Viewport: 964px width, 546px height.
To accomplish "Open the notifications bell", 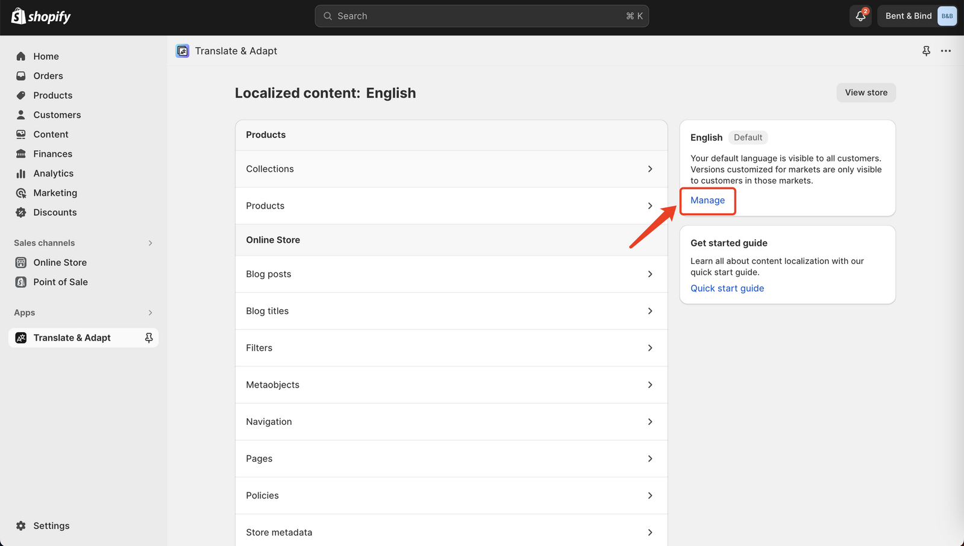I will [x=860, y=16].
